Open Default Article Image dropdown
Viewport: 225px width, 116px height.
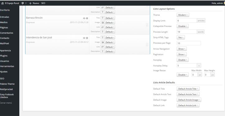[x=189, y=100]
